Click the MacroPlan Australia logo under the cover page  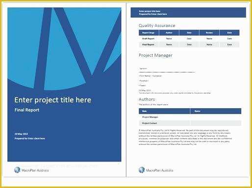click(x=31, y=170)
